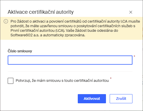Click the Číslo smlouvy input field

coord(70,60)
